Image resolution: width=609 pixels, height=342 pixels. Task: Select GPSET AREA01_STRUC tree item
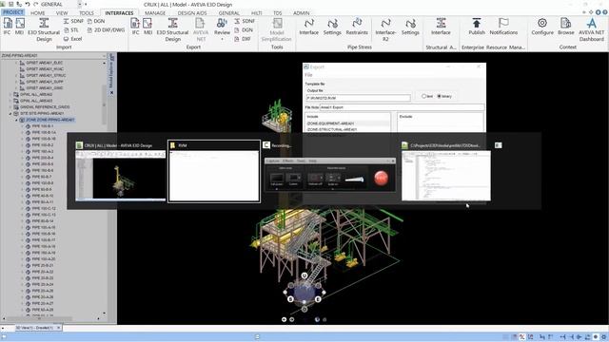click(43, 75)
